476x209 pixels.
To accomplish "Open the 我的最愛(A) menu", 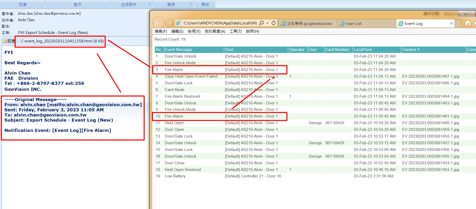I will tap(215, 31).
